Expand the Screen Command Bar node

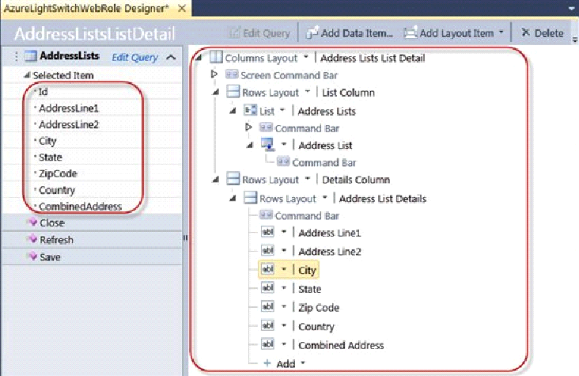214,75
